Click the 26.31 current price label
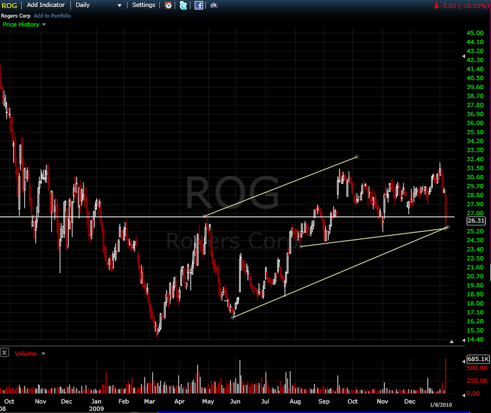Viewport: 491px width, 413px height. tap(476, 221)
